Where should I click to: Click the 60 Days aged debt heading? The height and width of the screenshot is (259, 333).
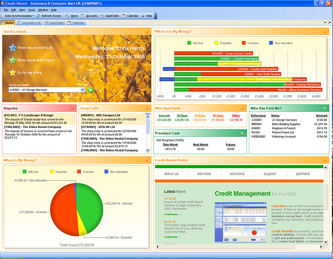[x=200, y=116]
